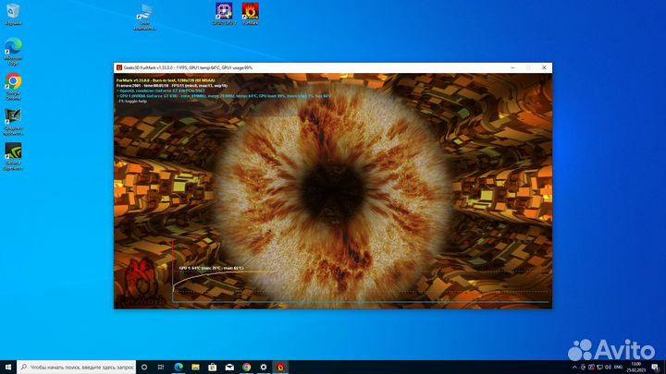Select the This PC desktop icon
This screenshot has height=374, width=666.
pos(144,13)
